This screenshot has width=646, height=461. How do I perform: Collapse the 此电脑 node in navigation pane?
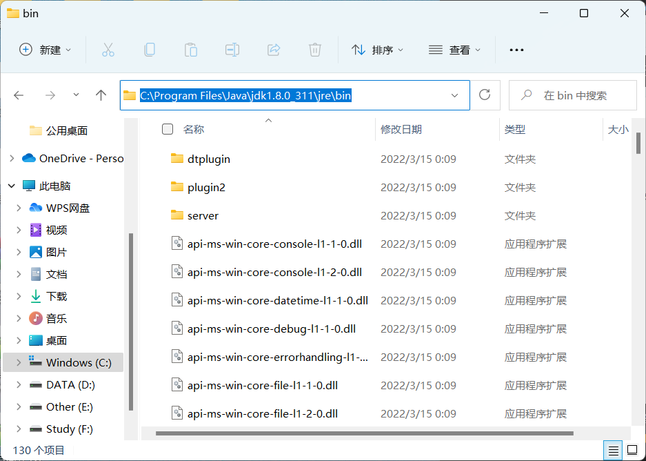11,185
